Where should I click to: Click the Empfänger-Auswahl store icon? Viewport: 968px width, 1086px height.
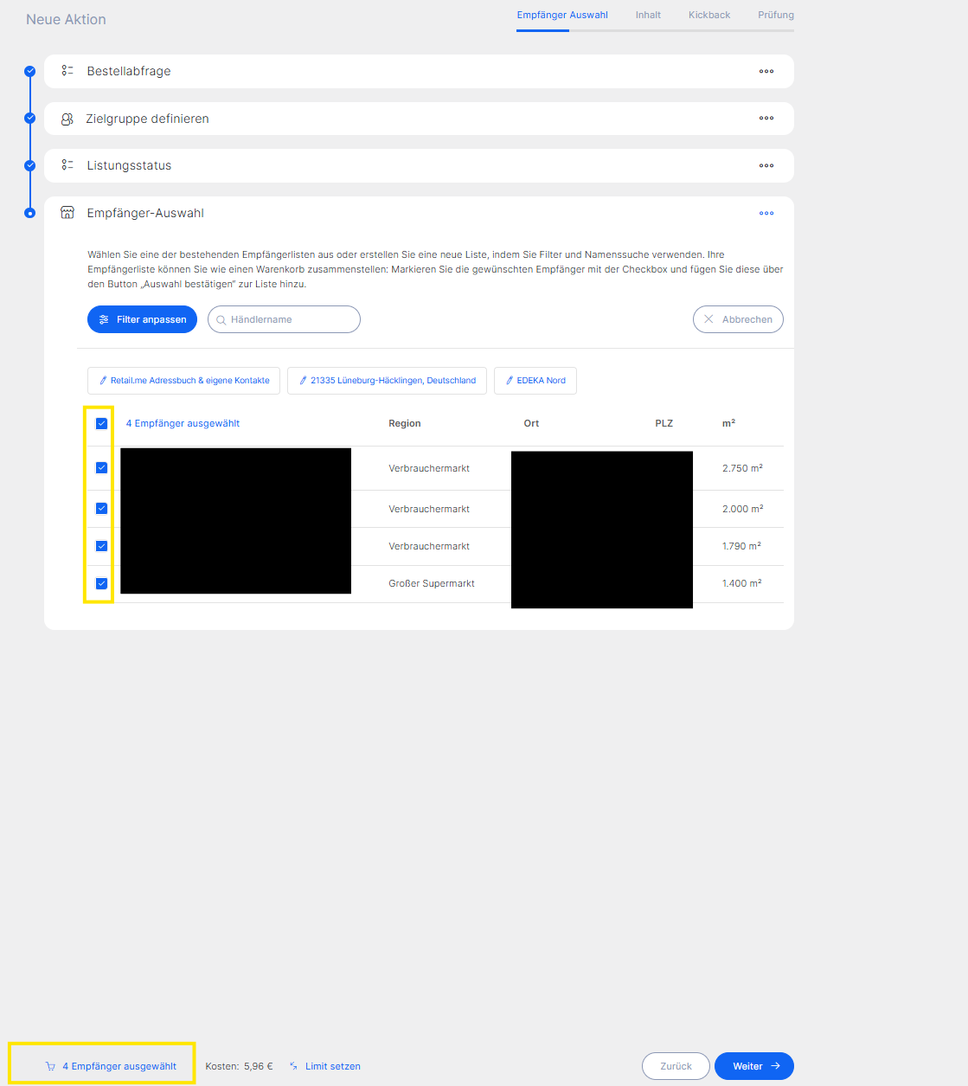[x=67, y=213]
